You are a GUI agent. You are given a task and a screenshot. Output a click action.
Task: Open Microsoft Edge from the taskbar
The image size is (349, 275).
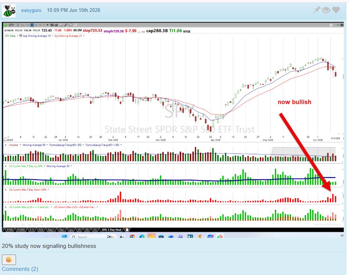[x=142, y=237]
